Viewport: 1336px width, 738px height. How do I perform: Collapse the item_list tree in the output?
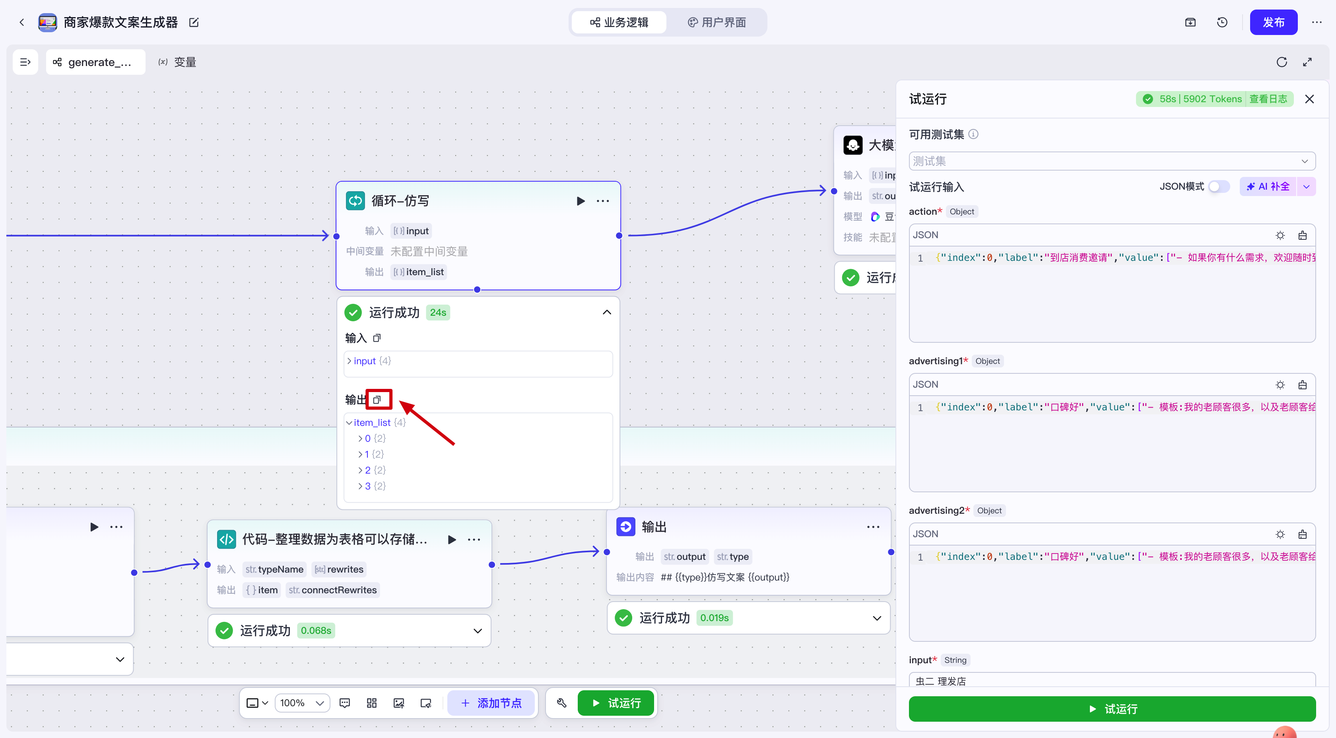349,423
